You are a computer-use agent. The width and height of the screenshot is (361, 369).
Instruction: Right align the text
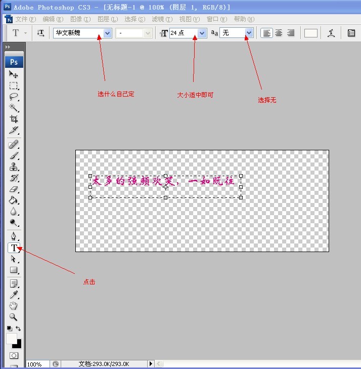[x=291, y=33]
